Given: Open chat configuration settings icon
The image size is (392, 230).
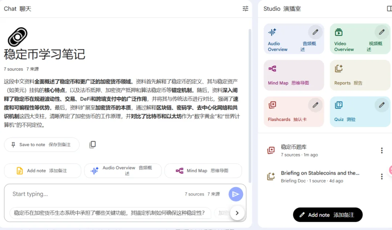Looking at the screenshot, I should tap(245, 9).
